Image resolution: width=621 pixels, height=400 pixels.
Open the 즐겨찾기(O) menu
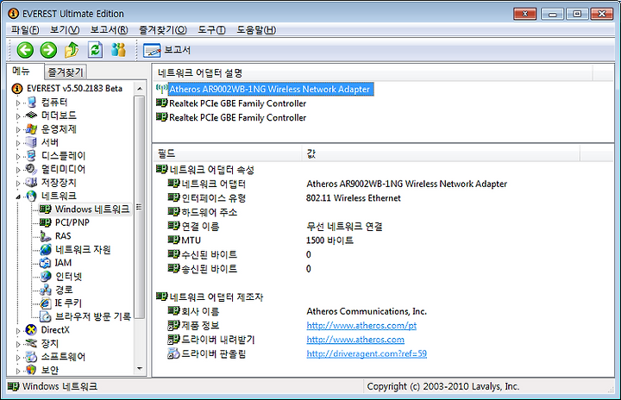coord(162,29)
